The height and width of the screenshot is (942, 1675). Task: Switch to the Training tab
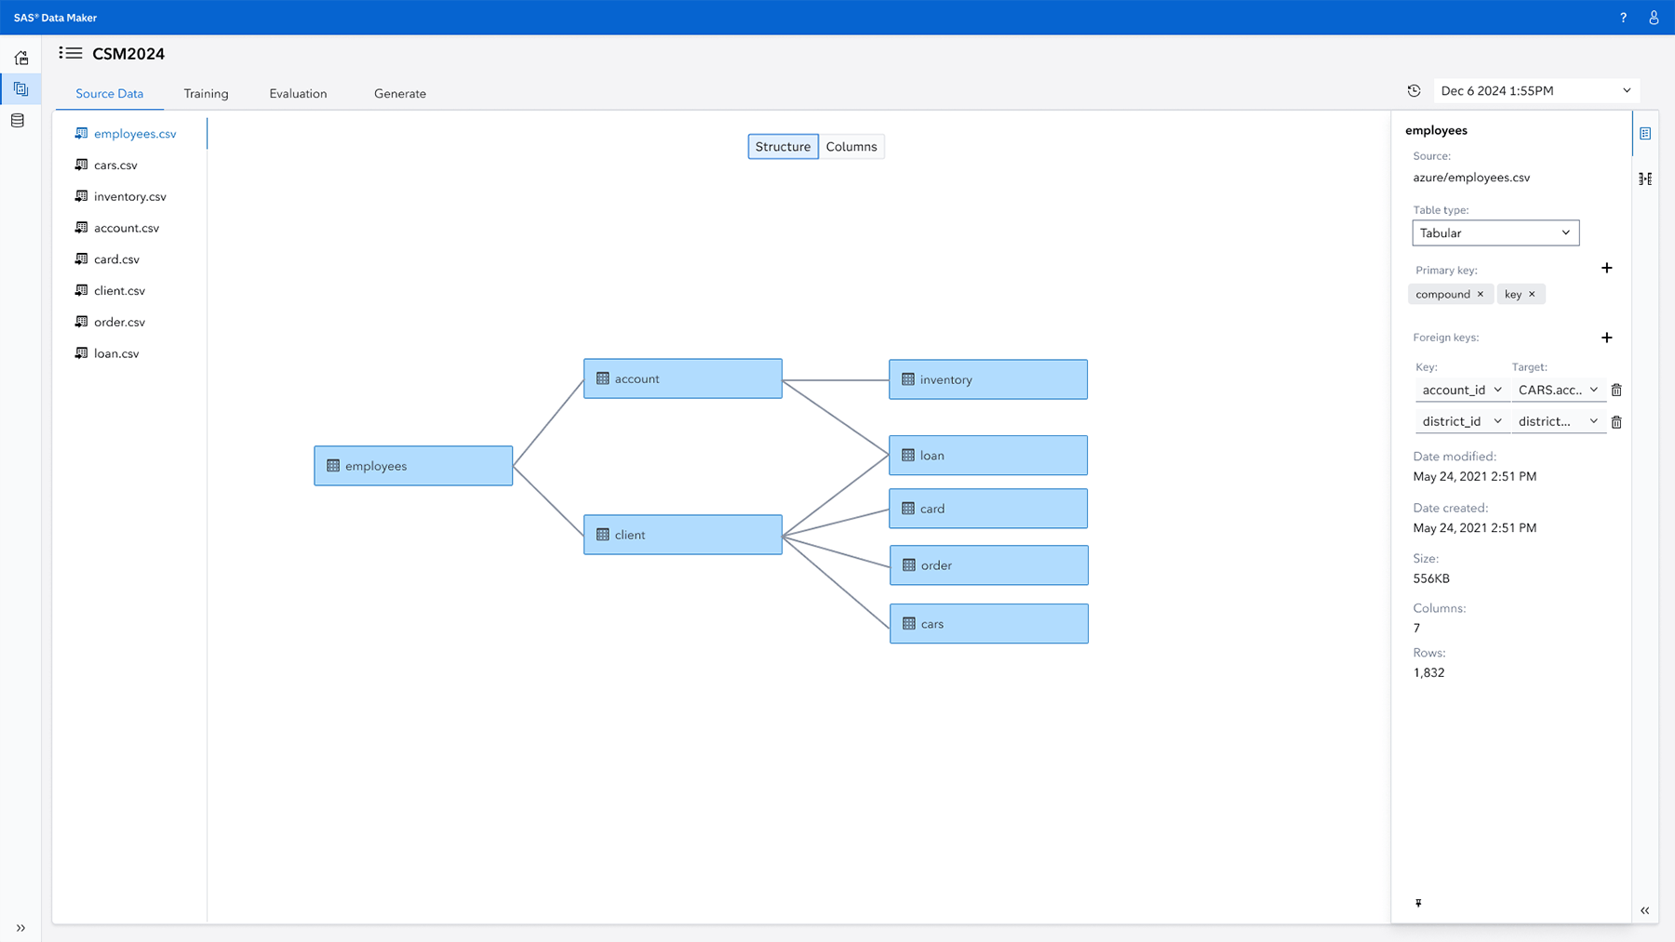click(x=206, y=93)
